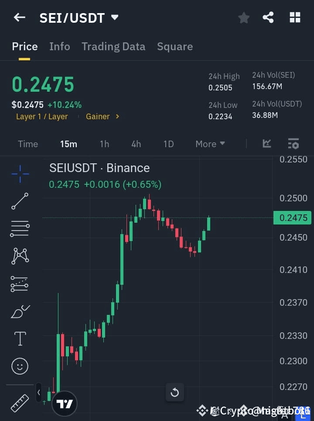Open the chart settings icon

point(294,144)
